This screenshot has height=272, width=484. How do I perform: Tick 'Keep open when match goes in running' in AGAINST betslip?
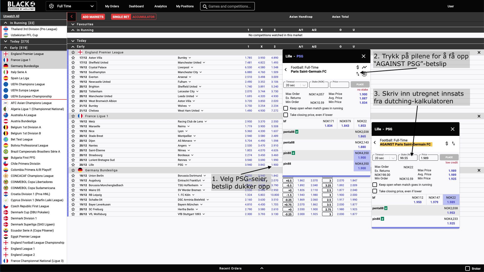375,185
